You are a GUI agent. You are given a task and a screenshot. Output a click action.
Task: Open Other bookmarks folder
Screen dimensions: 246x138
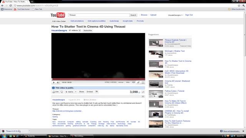pyautogui.click(x=236, y=9)
